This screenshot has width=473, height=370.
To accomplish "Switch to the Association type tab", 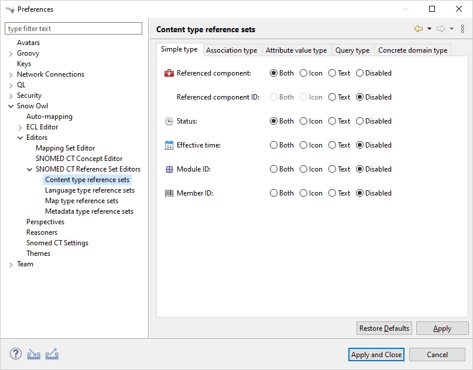I will (x=231, y=50).
